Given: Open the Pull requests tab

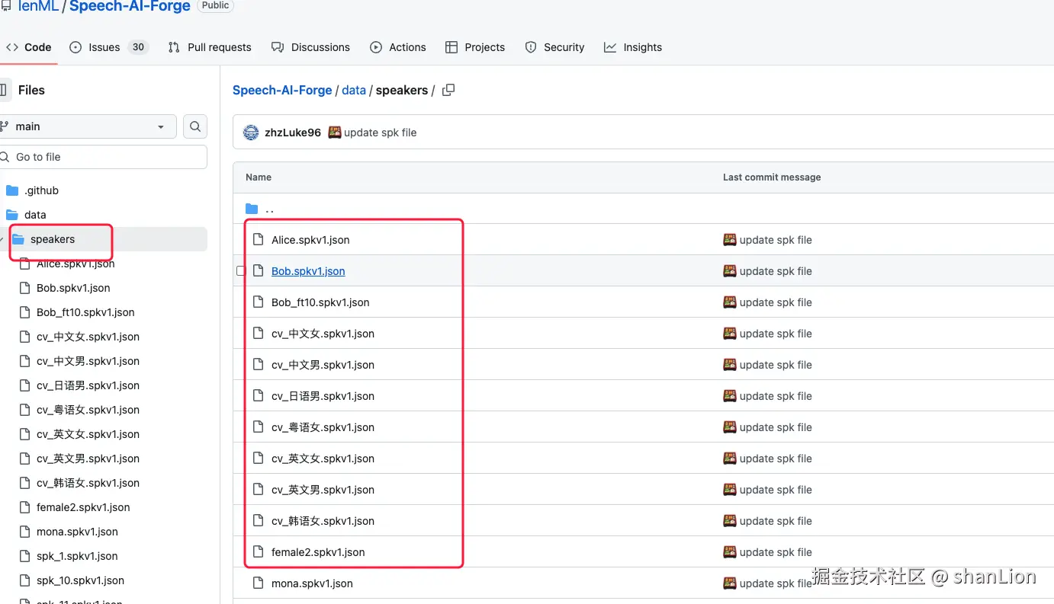Looking at the screenshot, I should [x=210, y=47].
